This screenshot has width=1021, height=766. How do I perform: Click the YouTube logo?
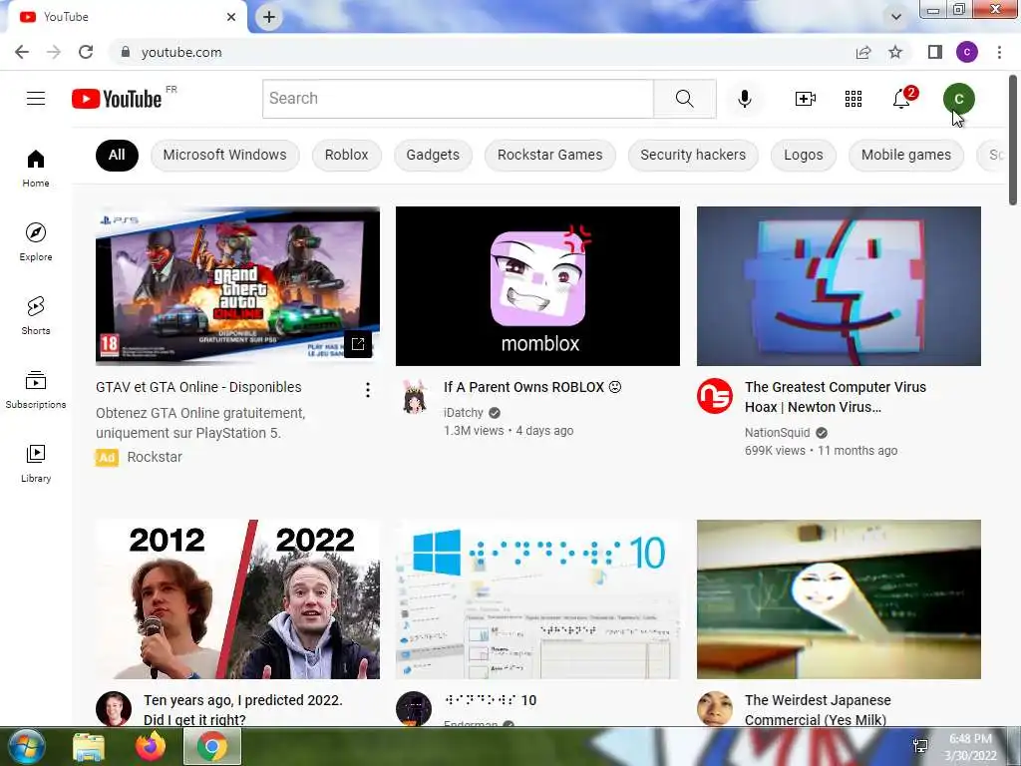tap(118, 99)
